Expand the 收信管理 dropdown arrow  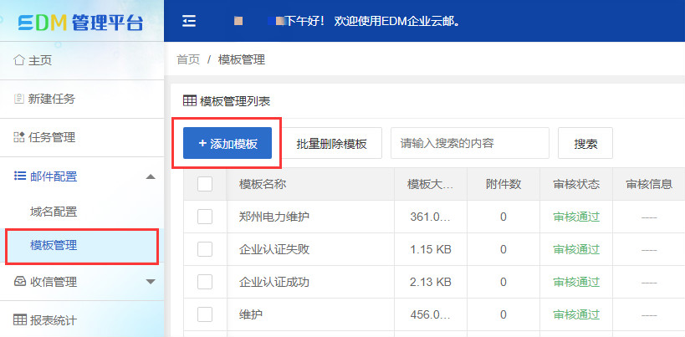pos(150,282)
